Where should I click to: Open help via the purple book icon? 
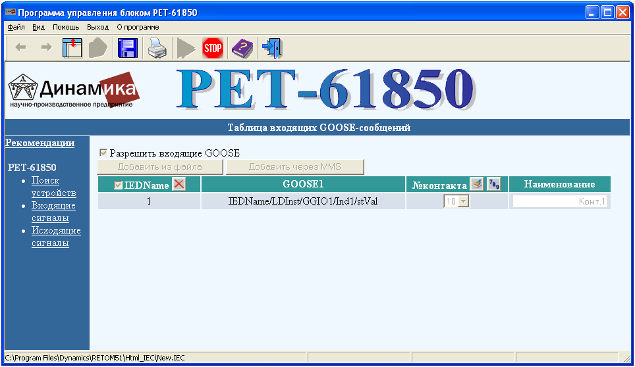tap(242, 49)
